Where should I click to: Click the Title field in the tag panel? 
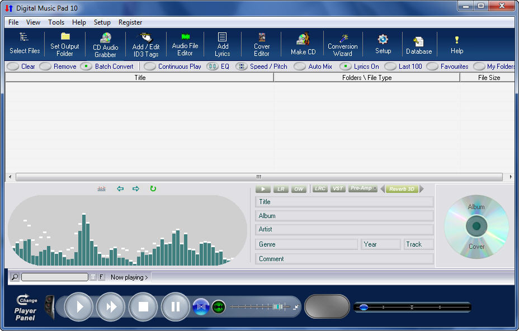pyautogui.click(x=344, y=202)
